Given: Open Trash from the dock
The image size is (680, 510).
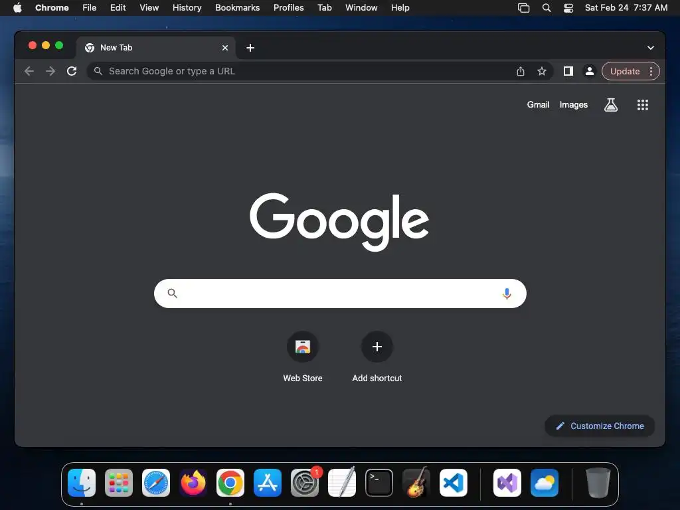Looking at the screenshot, I should click(x=598, y=483).
